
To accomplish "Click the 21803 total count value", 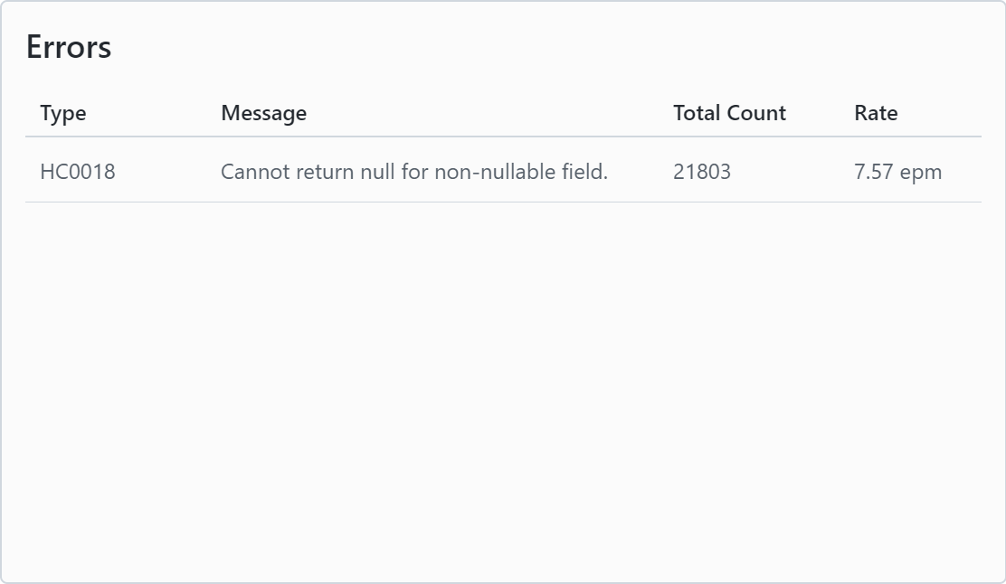I will [702, 172].
